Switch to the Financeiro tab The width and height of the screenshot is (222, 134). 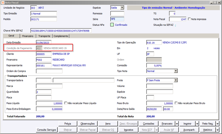(x=28, y=36)
